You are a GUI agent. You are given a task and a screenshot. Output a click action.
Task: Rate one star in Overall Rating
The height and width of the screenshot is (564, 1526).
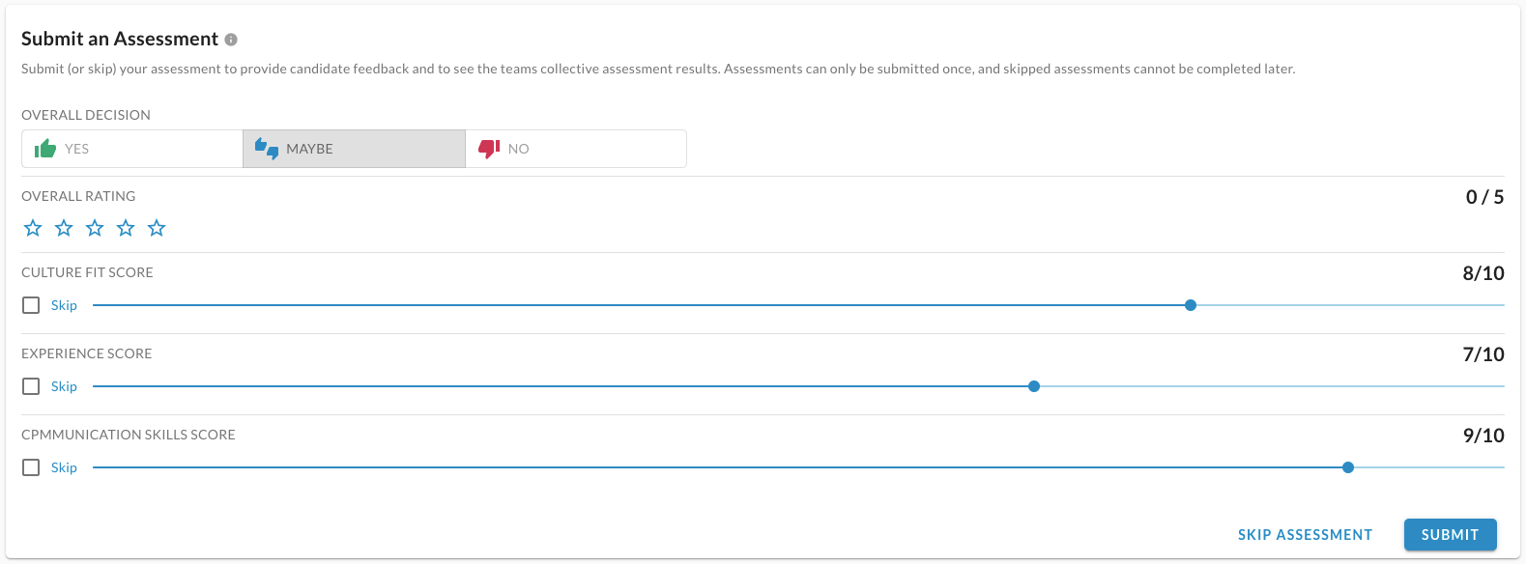coord(33,228)
